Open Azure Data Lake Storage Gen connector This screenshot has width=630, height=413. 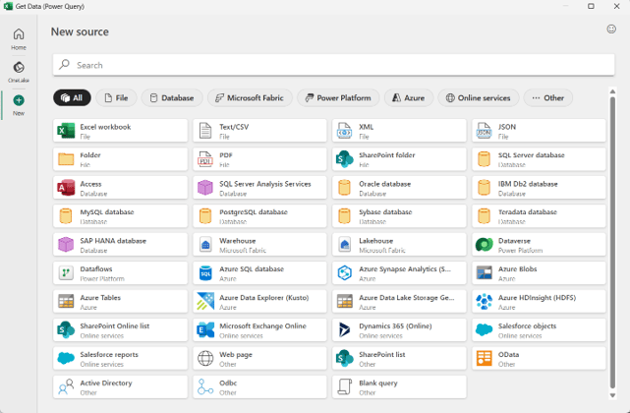399,302
